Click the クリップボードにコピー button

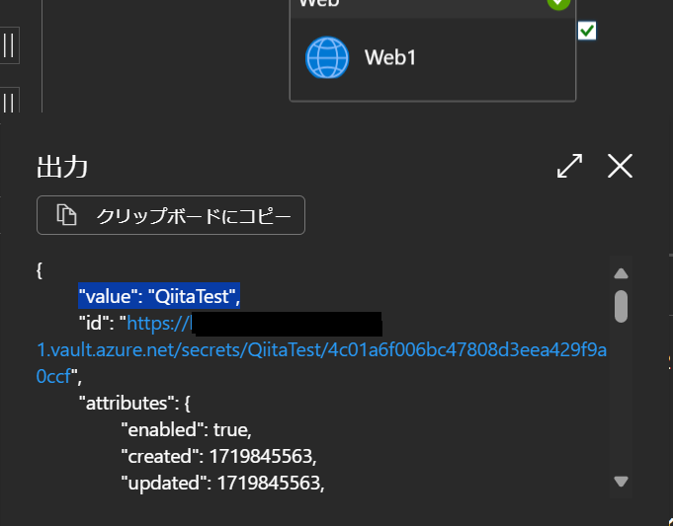pos(171,215)
